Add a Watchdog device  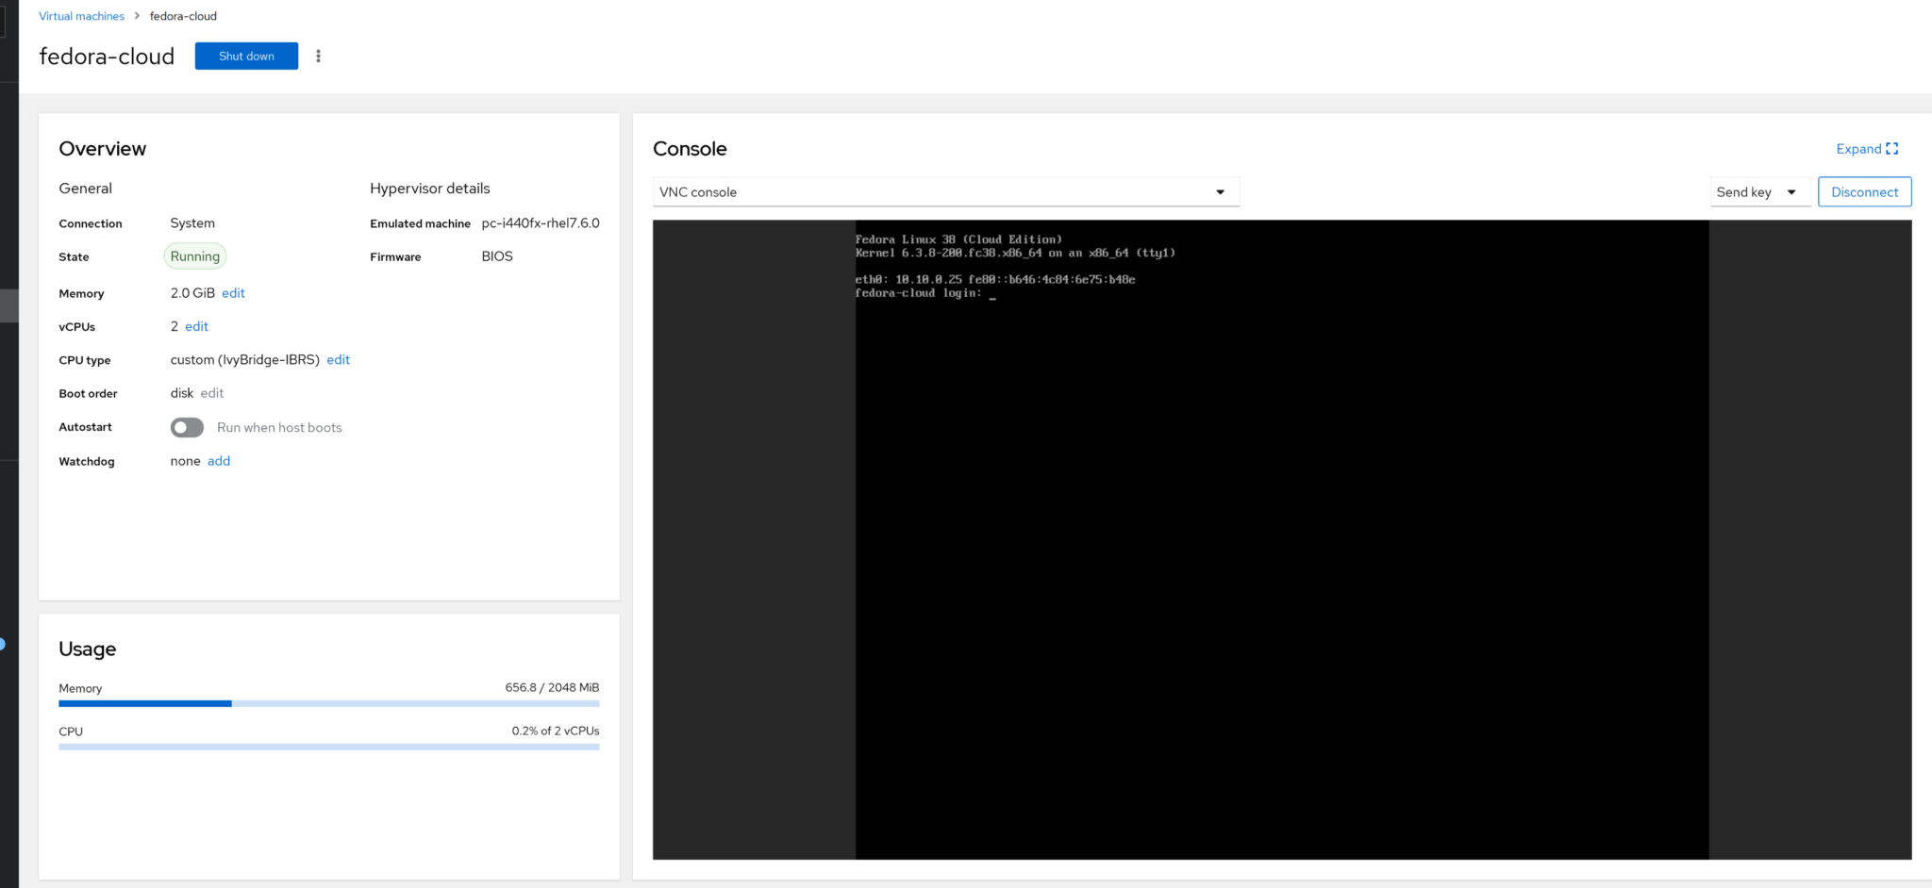click(218, 461)
